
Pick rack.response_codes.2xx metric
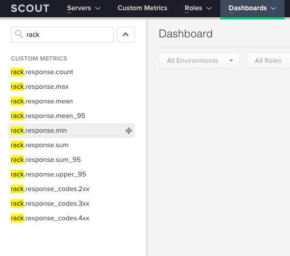[x=50, y=189]
